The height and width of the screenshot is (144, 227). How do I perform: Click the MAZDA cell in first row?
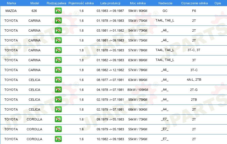coord(11,11)
